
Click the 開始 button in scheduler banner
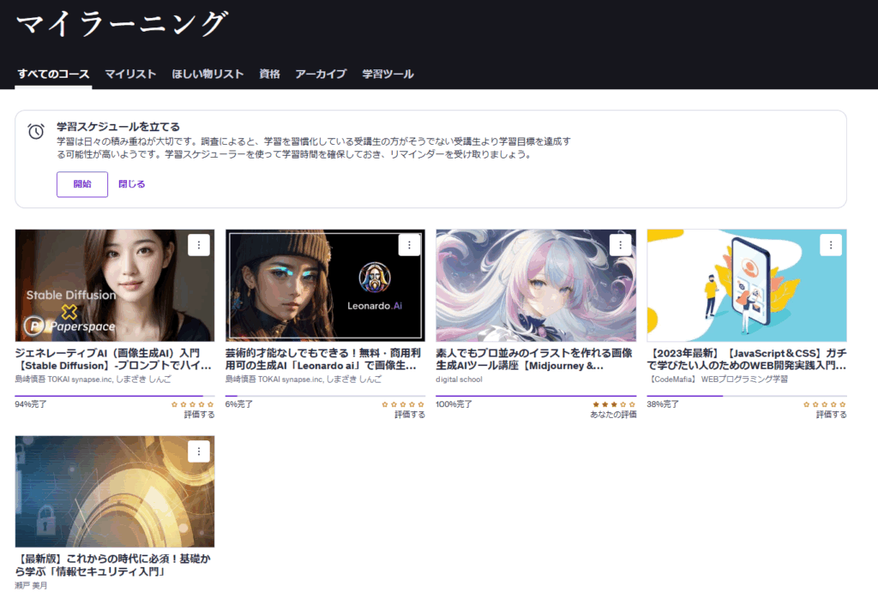82,184
